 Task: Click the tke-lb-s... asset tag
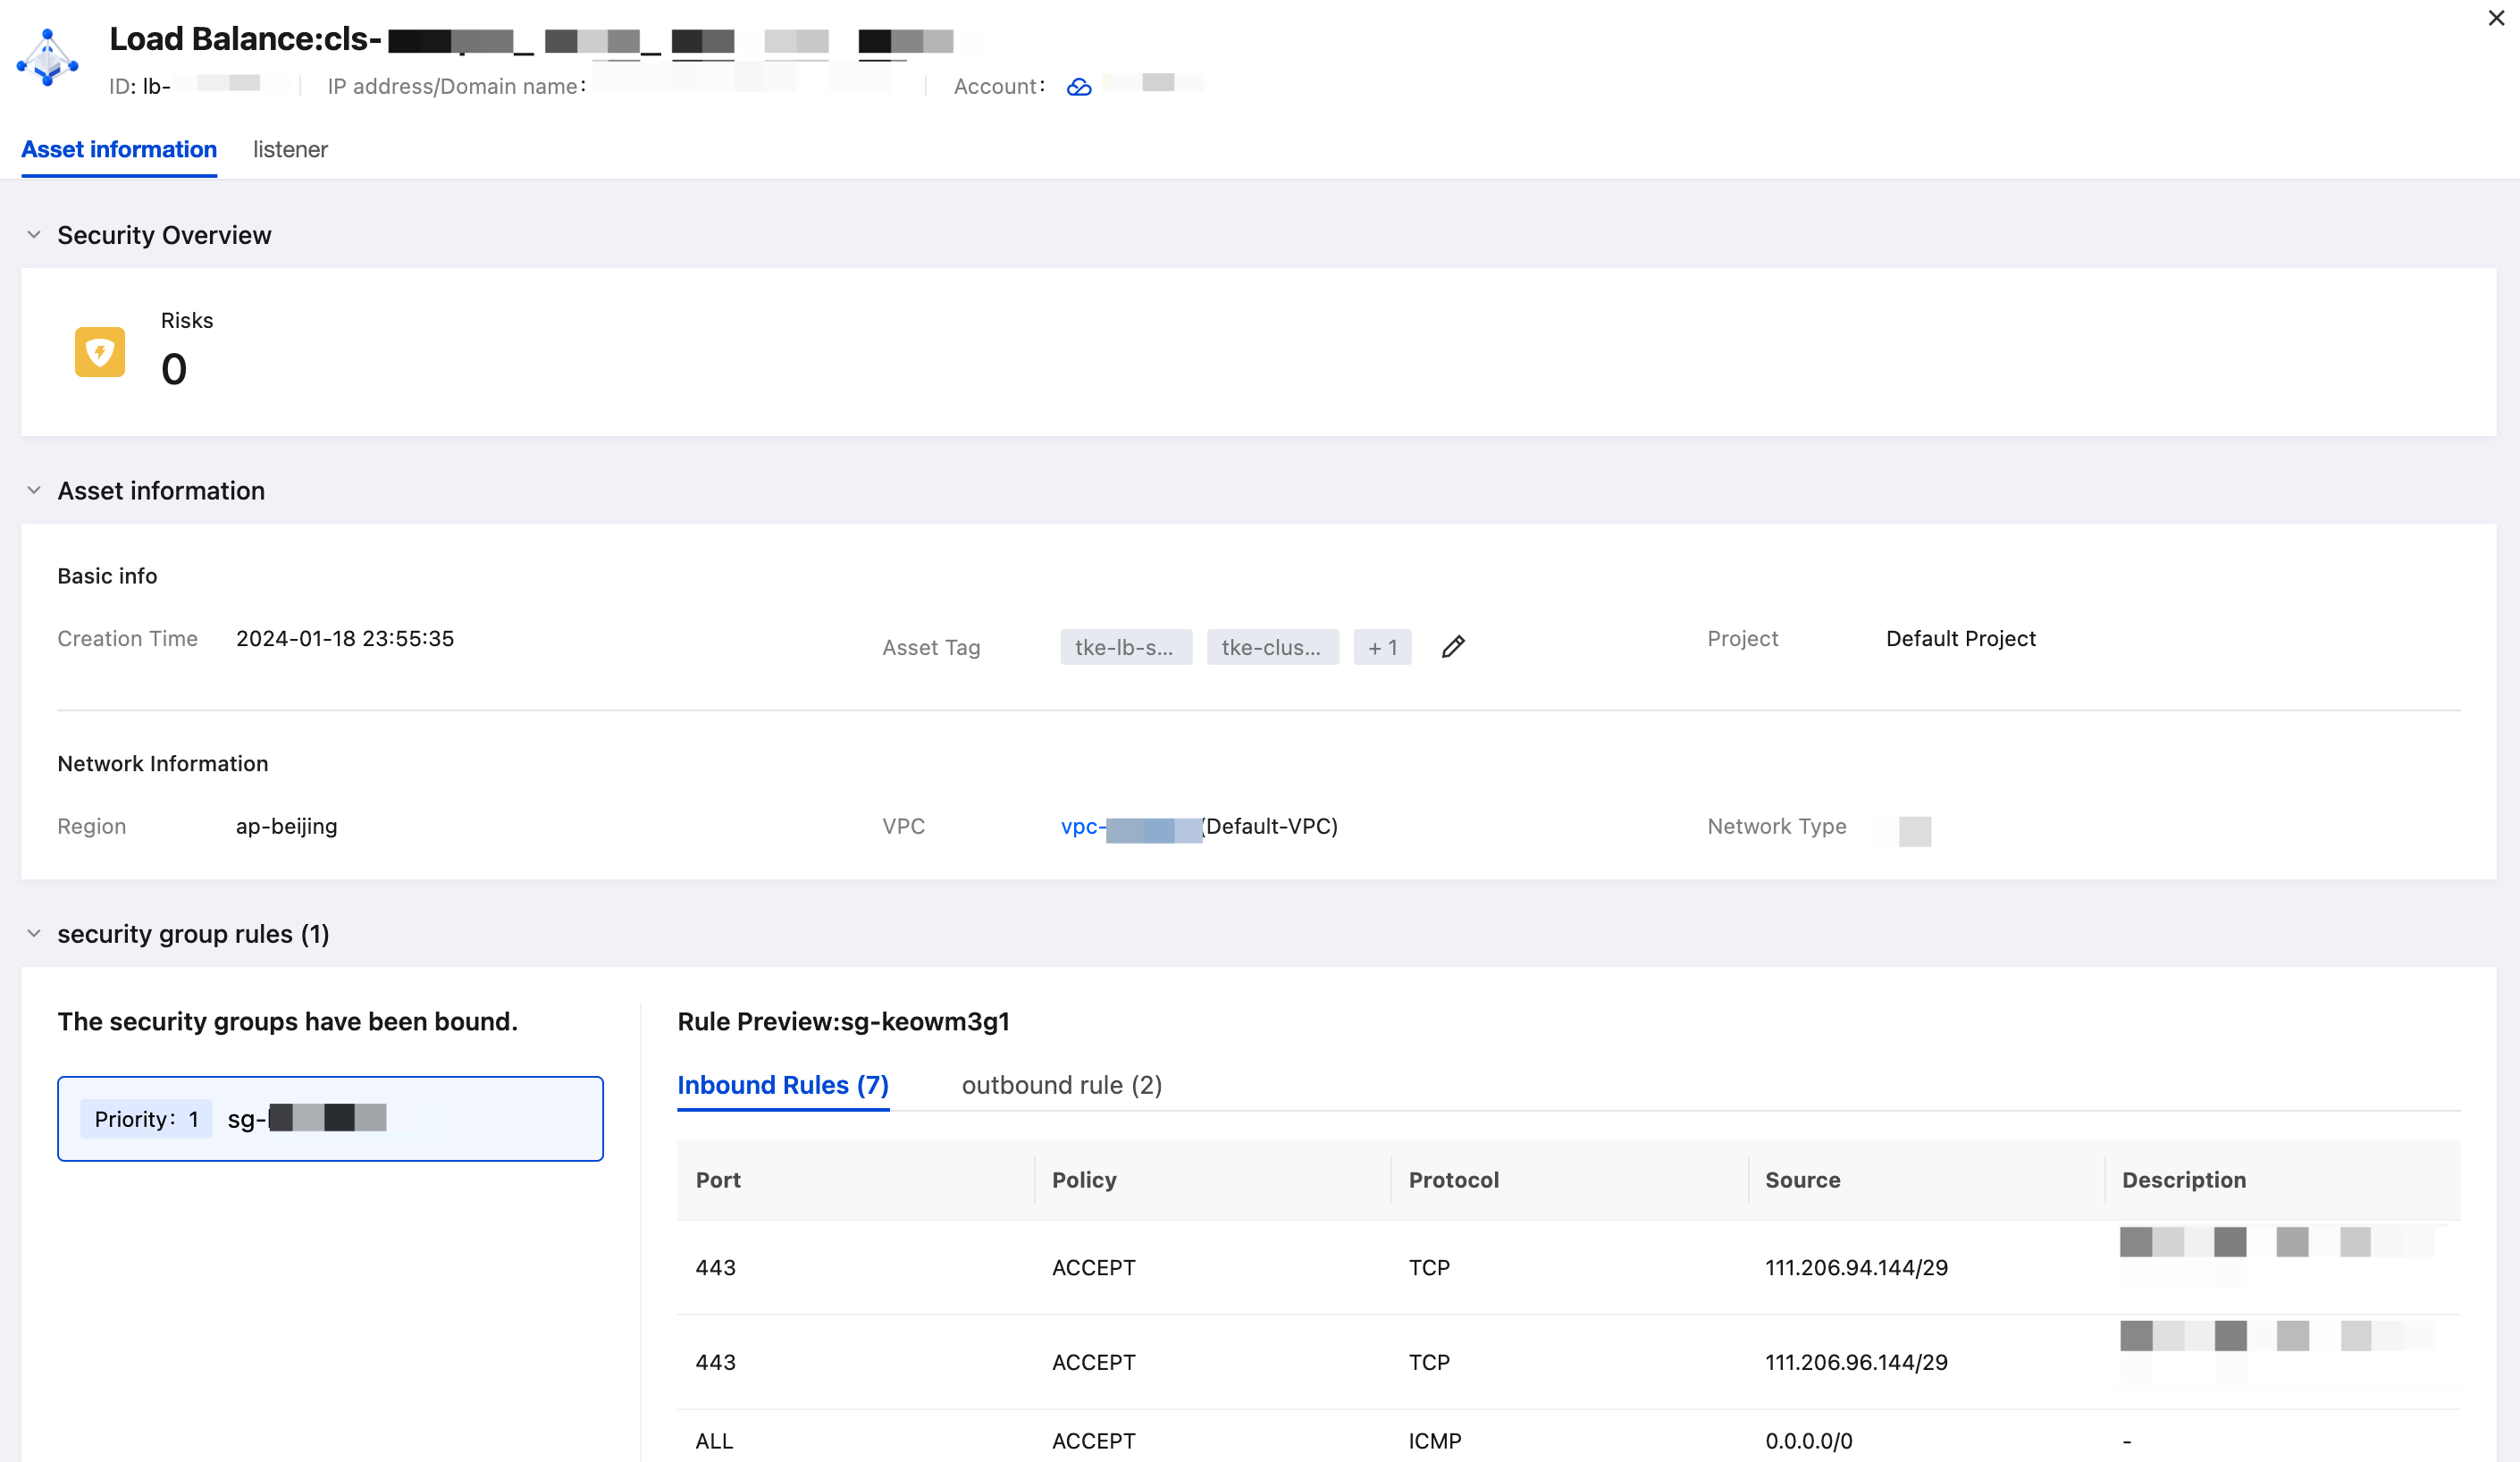tap(1126, 647)
